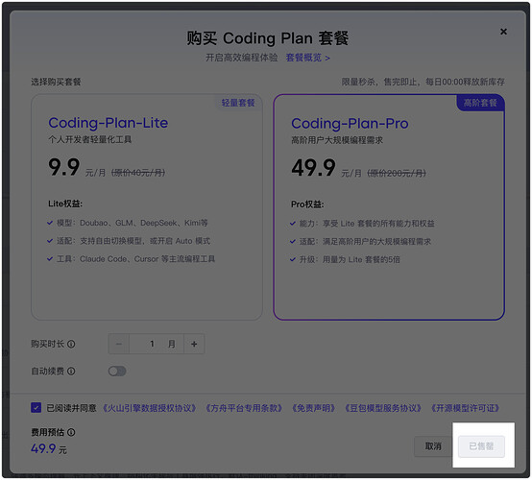Toggle the 自动续费 auto-renew switch

point(117,372)
